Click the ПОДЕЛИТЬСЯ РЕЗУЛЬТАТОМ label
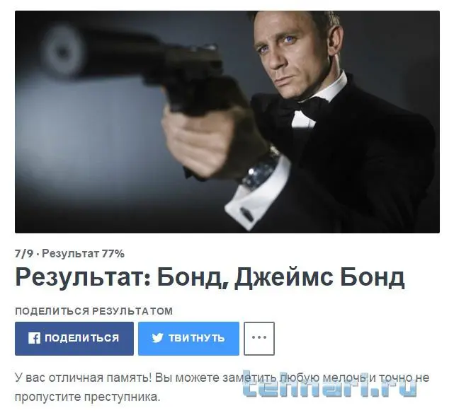This screenshot has height=420, width=454. coord(93,311)
